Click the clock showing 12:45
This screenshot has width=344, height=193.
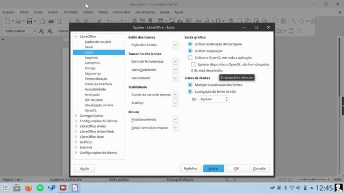[x=324, y=188]
